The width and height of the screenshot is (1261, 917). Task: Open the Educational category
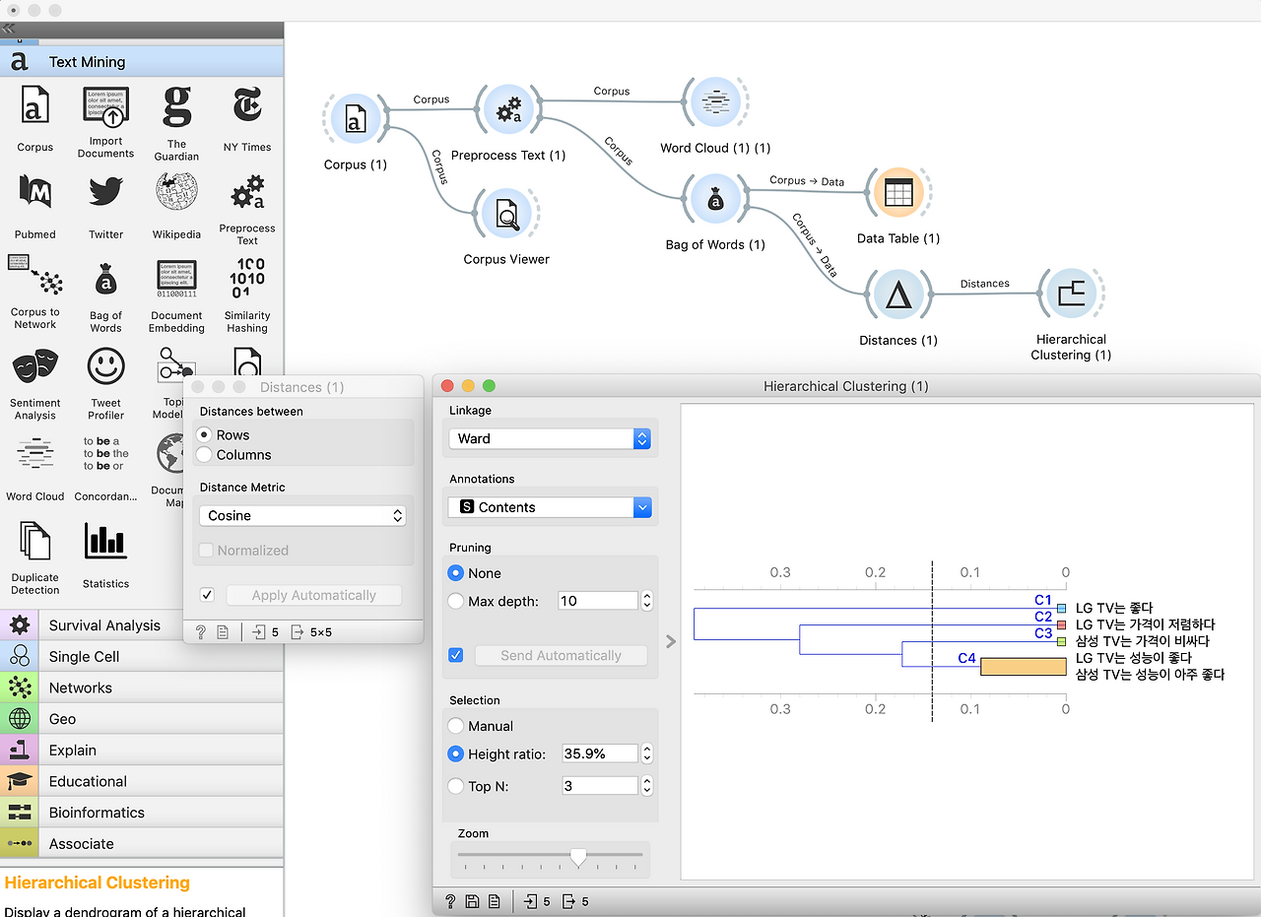coord(142,781)
